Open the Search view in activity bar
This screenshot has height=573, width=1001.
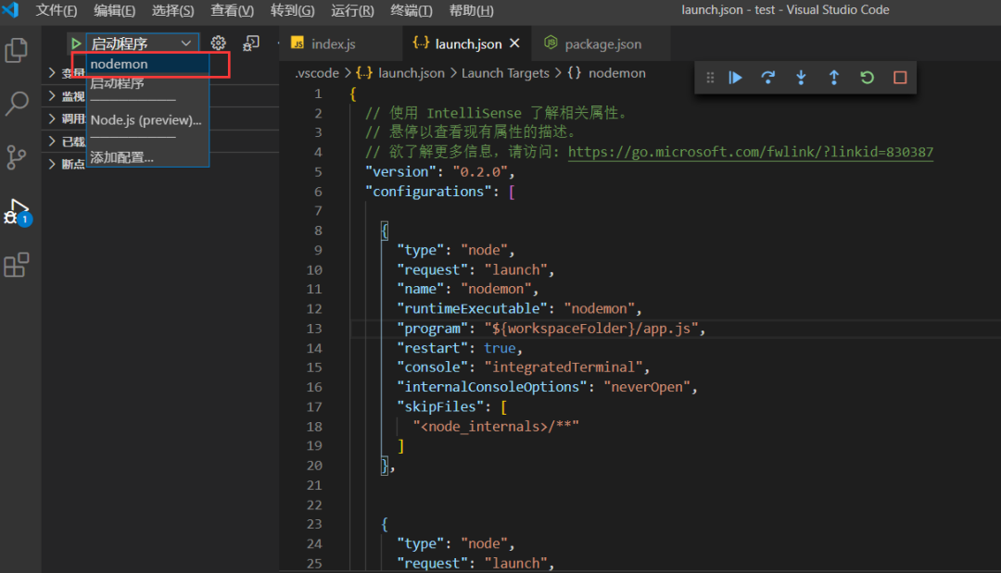(17, 104)
